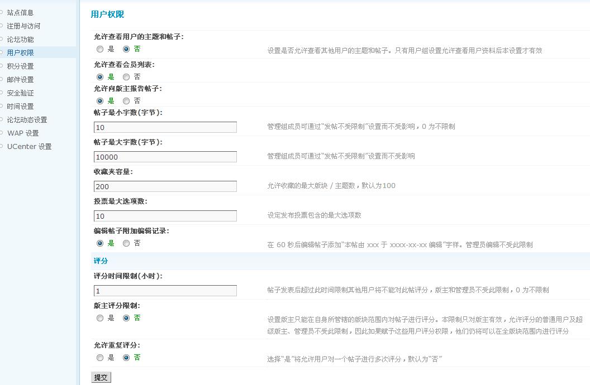
Task: Open 论坛功能 sidebar item
Action: tap(20, 39)
